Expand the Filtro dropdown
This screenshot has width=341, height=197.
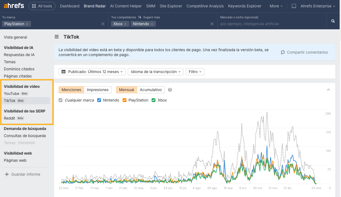(195, 72)
